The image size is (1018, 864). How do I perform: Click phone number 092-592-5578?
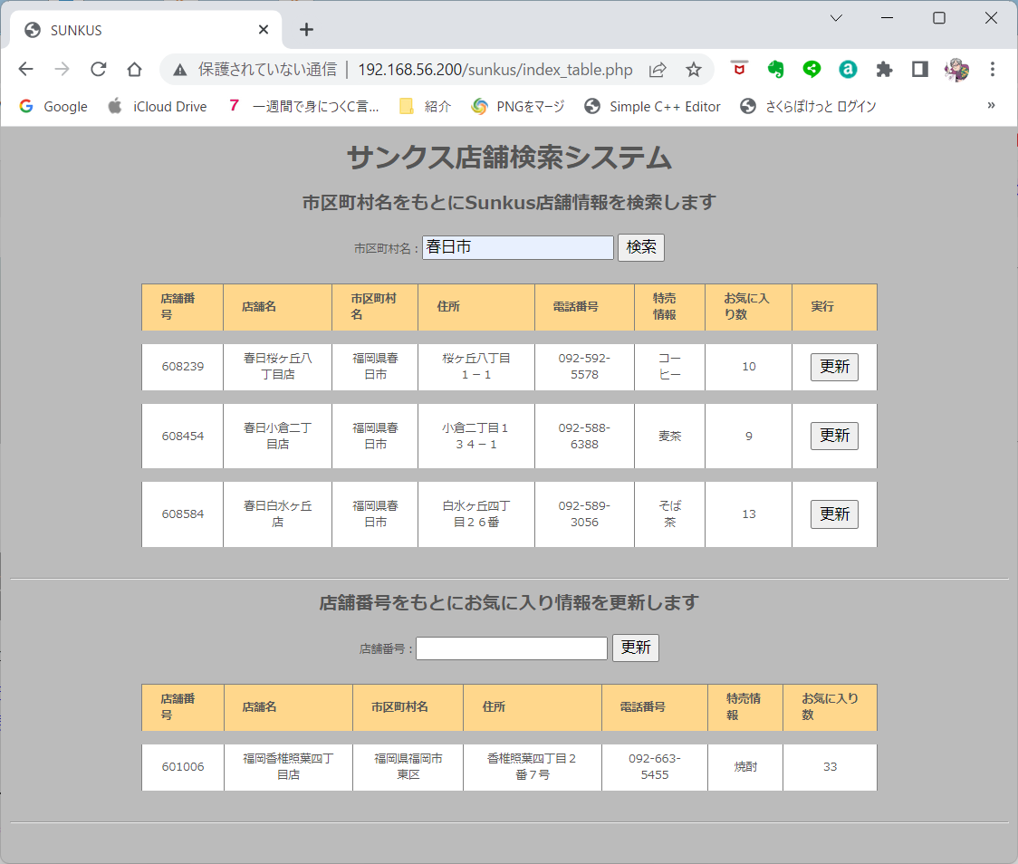(x=584, y=367)
